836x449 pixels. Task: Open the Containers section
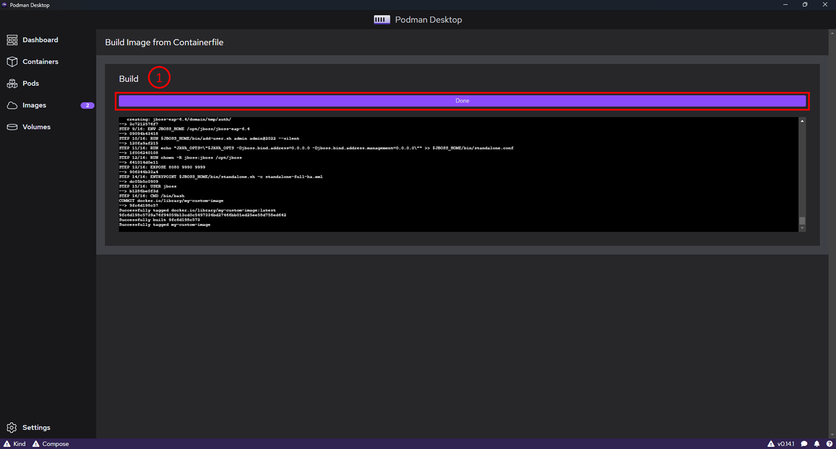pyautogui.click(x=41, y=61)
